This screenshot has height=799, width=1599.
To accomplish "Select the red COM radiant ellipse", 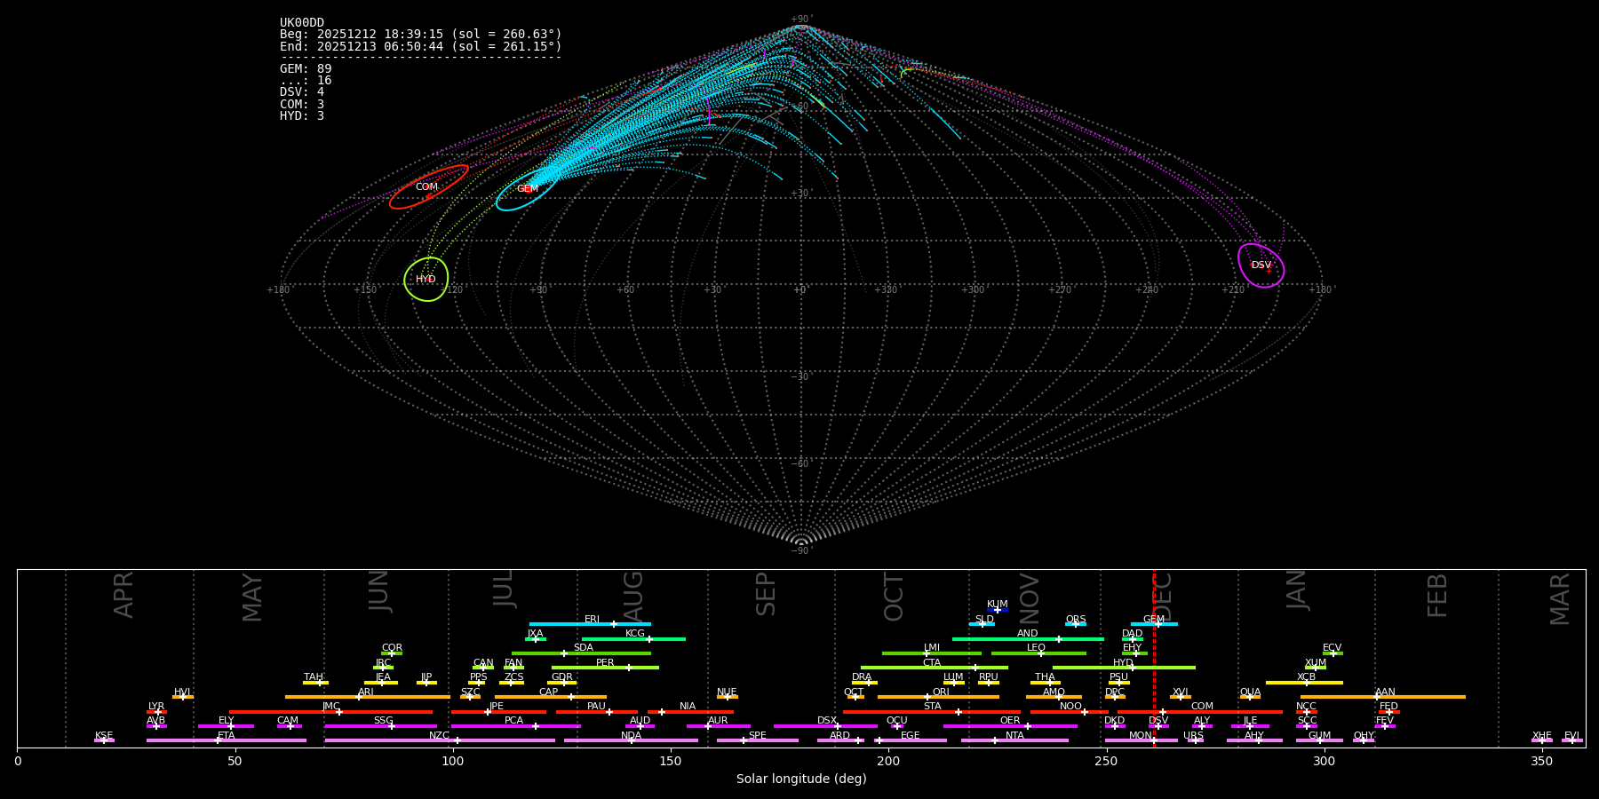I will (427, 187).
